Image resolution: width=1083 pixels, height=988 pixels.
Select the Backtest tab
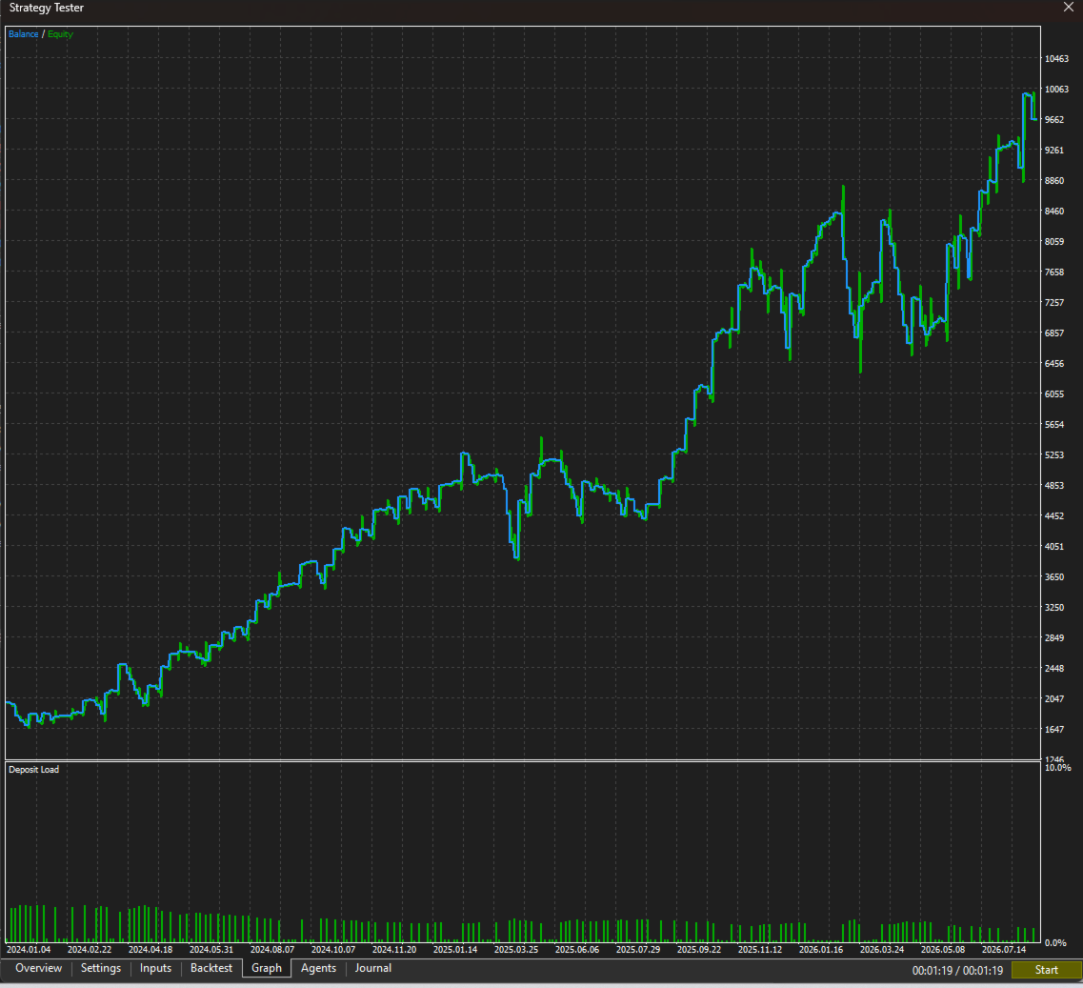(x=211, y=968)
